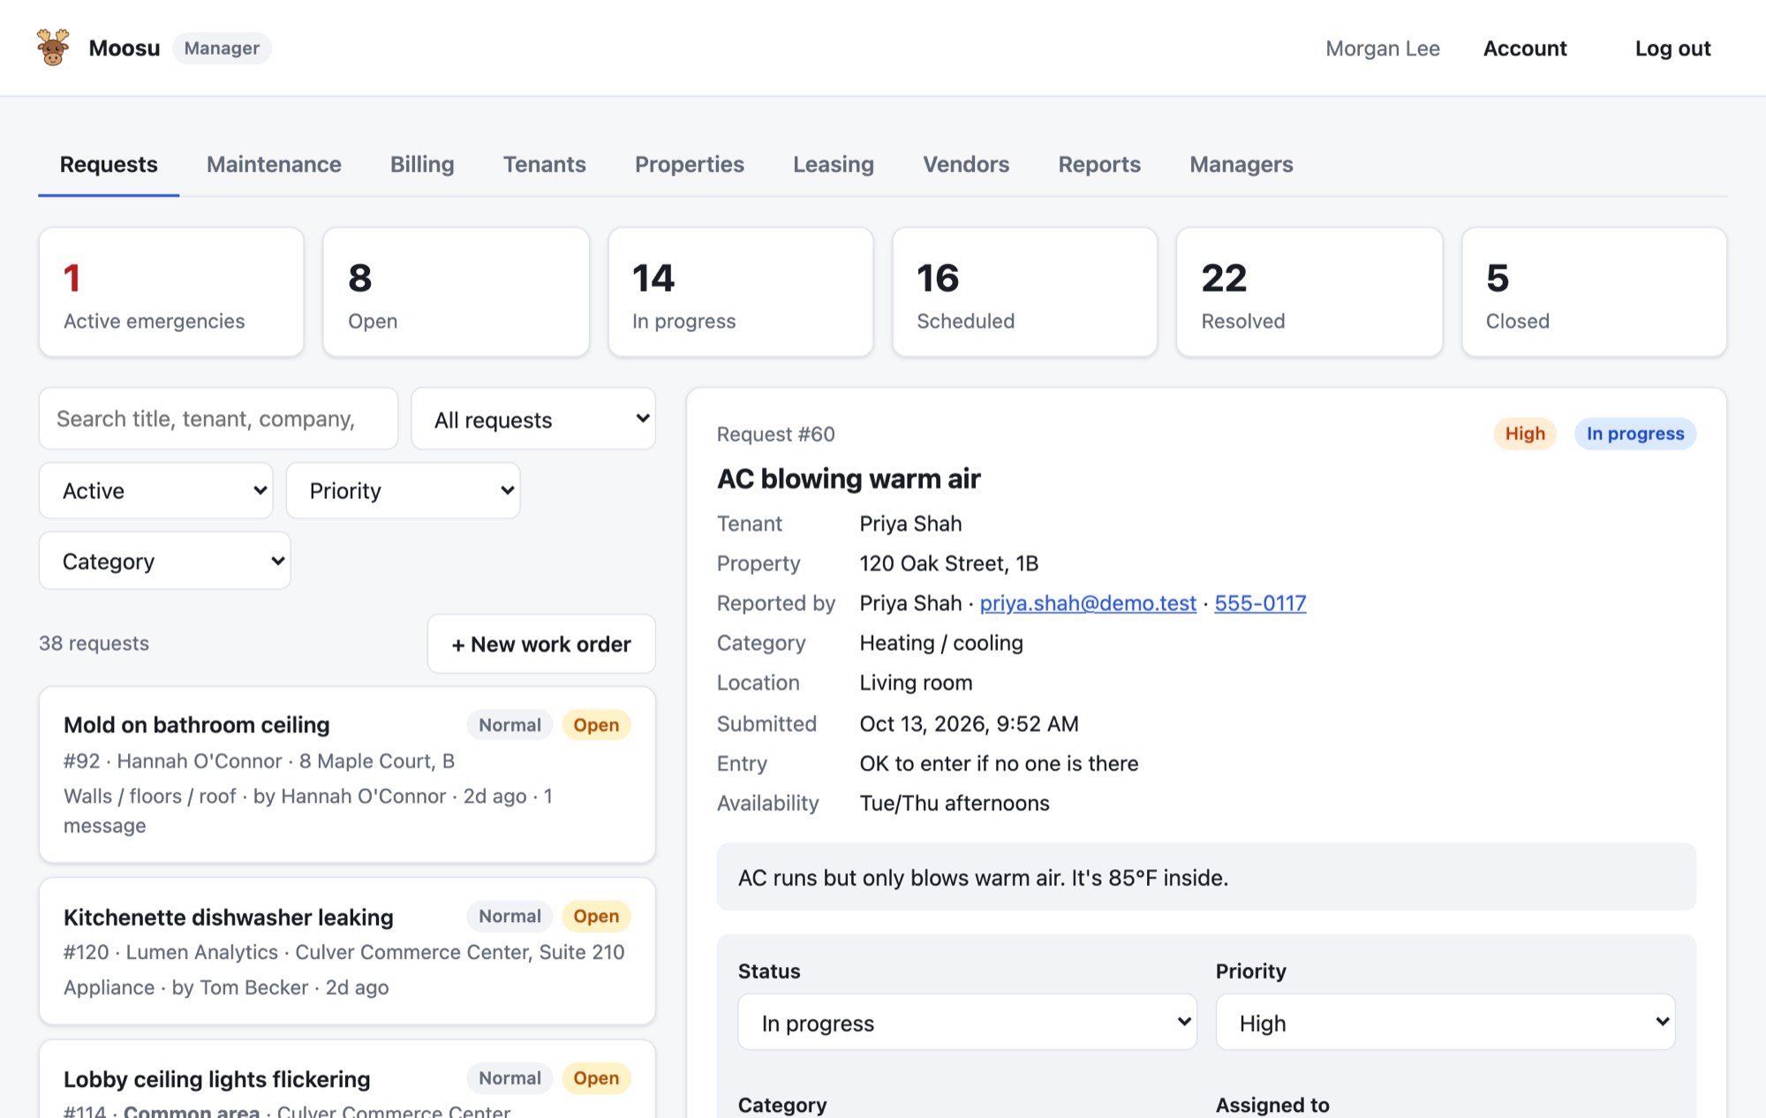Click the New work order button
This screenshot has height=1118, width=1766.
pos(541,644)
